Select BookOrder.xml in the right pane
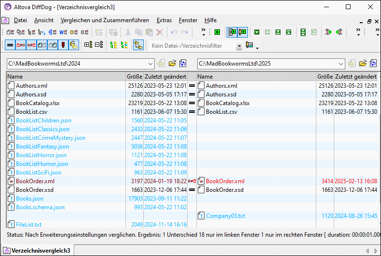The height and width of the screenshot is (256, 381). (x=225, y=181)
